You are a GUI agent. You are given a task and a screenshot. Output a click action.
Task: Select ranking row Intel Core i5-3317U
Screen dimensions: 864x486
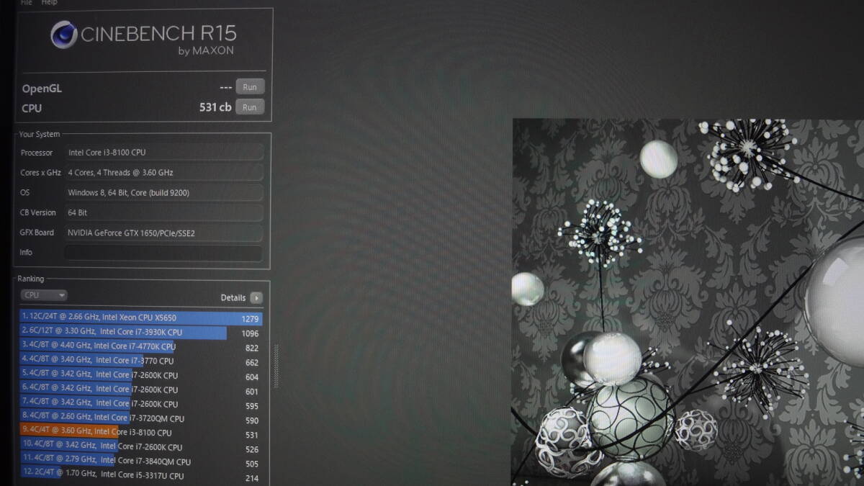[x=141, y=477]
